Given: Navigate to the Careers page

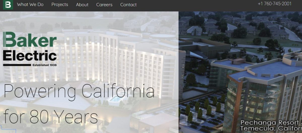Looking at the screenshot, I should click(104, 4).
